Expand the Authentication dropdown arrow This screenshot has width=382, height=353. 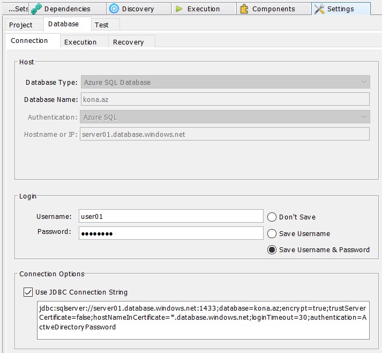coord(364,116)
